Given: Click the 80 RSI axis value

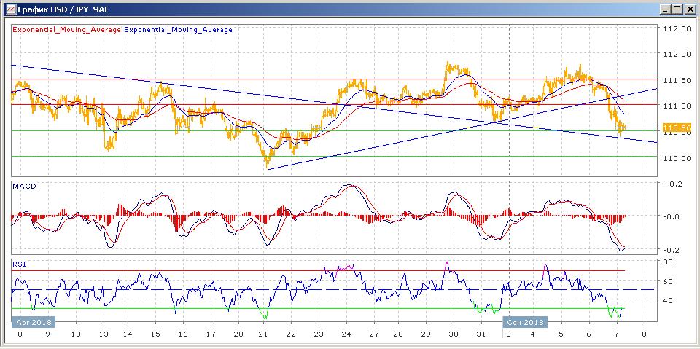Looking at the screenshot, I should point(669,262).
